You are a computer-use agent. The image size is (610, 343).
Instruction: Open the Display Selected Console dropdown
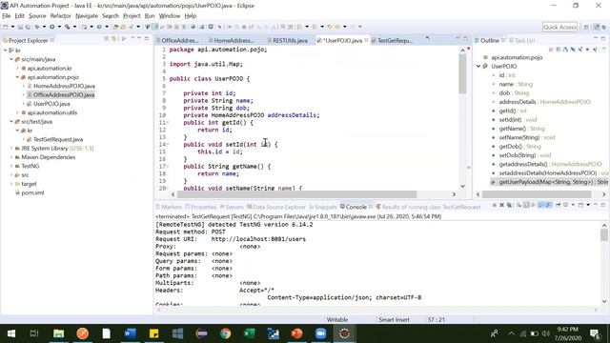pos(573,205)
